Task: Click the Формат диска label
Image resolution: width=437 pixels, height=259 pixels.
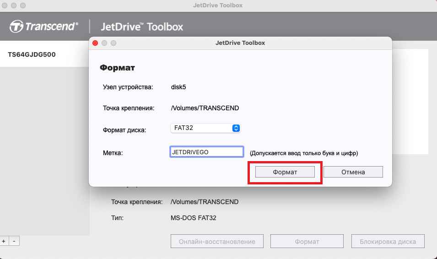Action: [124, 130]
